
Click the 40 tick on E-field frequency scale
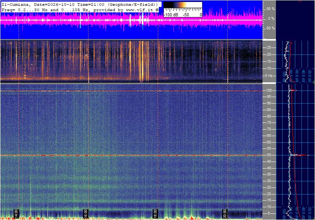point(269,168)
